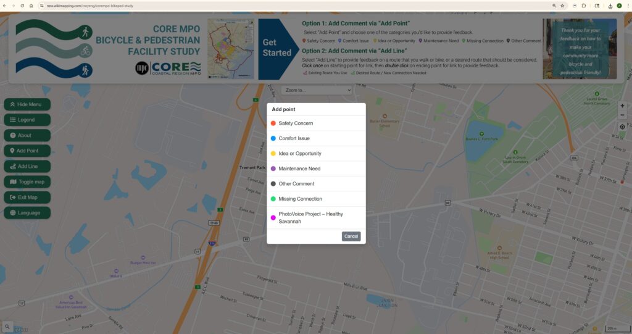
Task: Click the map zoom out minus button
Action: pos(622,115)
